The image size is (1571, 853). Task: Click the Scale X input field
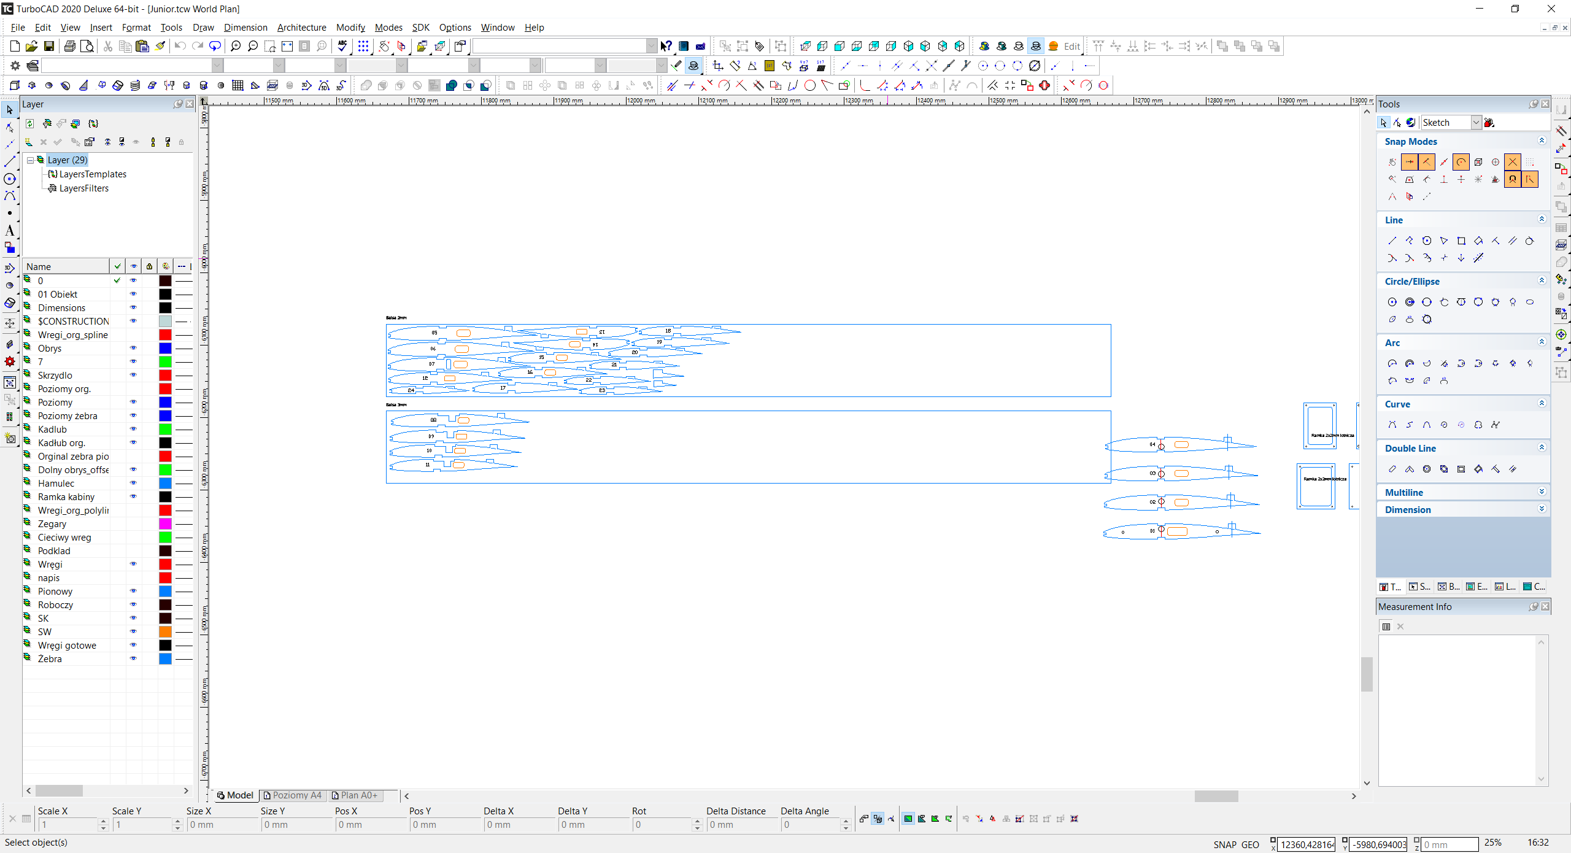click(68, 825)
